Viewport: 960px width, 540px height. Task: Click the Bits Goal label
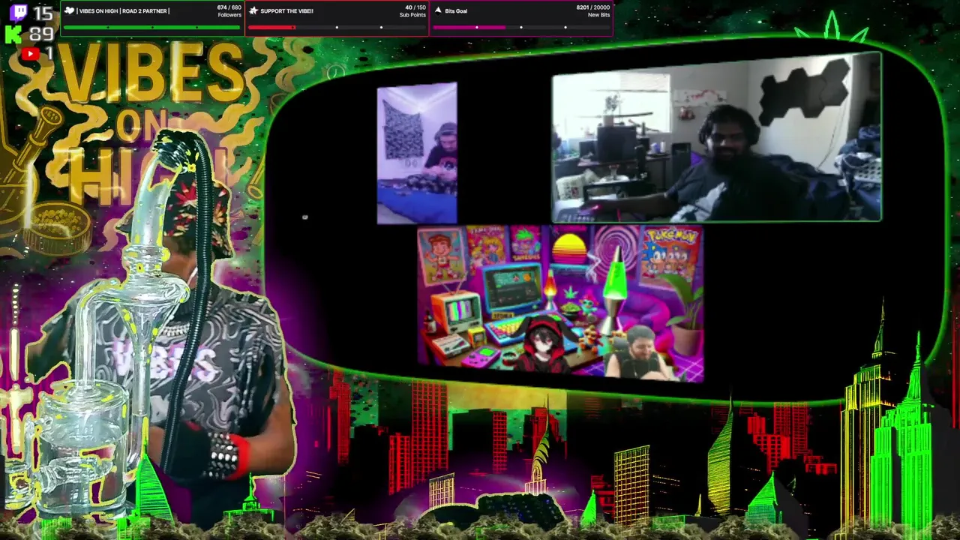point(456,11)
